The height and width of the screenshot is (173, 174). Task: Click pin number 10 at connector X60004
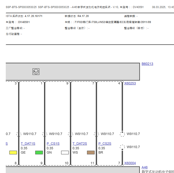pyautogui.click(x=67, y=163)
